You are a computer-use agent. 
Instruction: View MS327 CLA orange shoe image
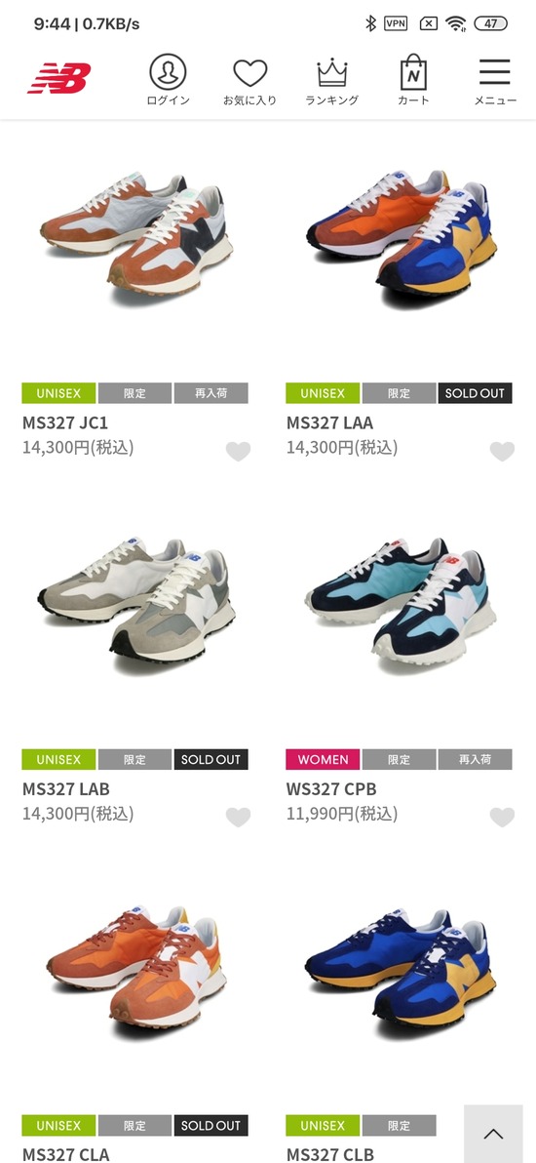coord(135,966)
